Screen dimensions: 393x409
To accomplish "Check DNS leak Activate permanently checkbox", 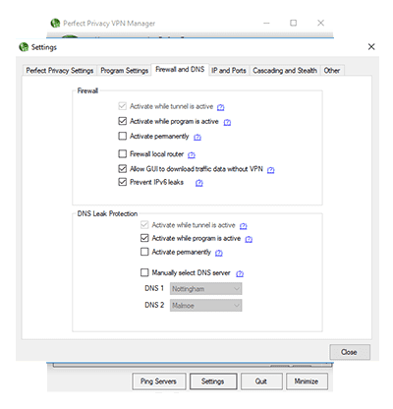I will [x=144, y=252].
